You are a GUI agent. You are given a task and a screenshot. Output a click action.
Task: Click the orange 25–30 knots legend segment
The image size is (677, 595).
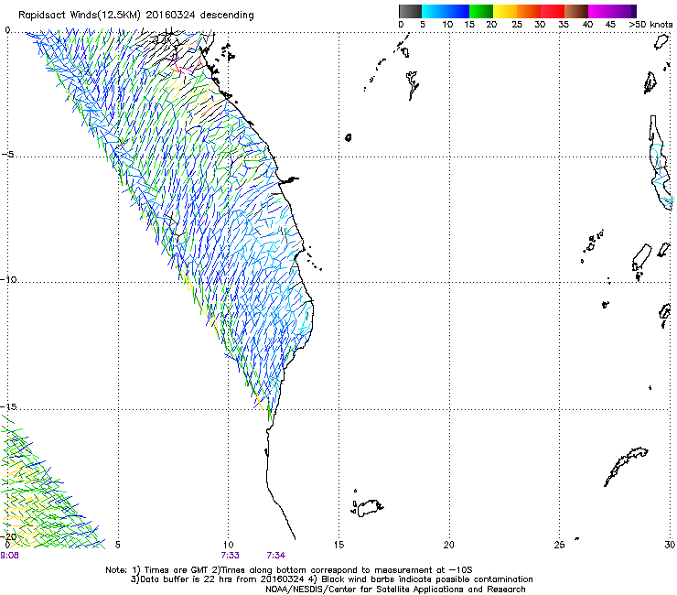click(529, 11)
